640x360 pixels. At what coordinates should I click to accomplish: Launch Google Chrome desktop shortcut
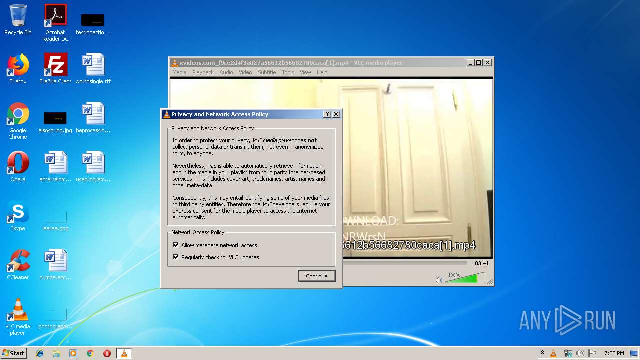point(18,121)
